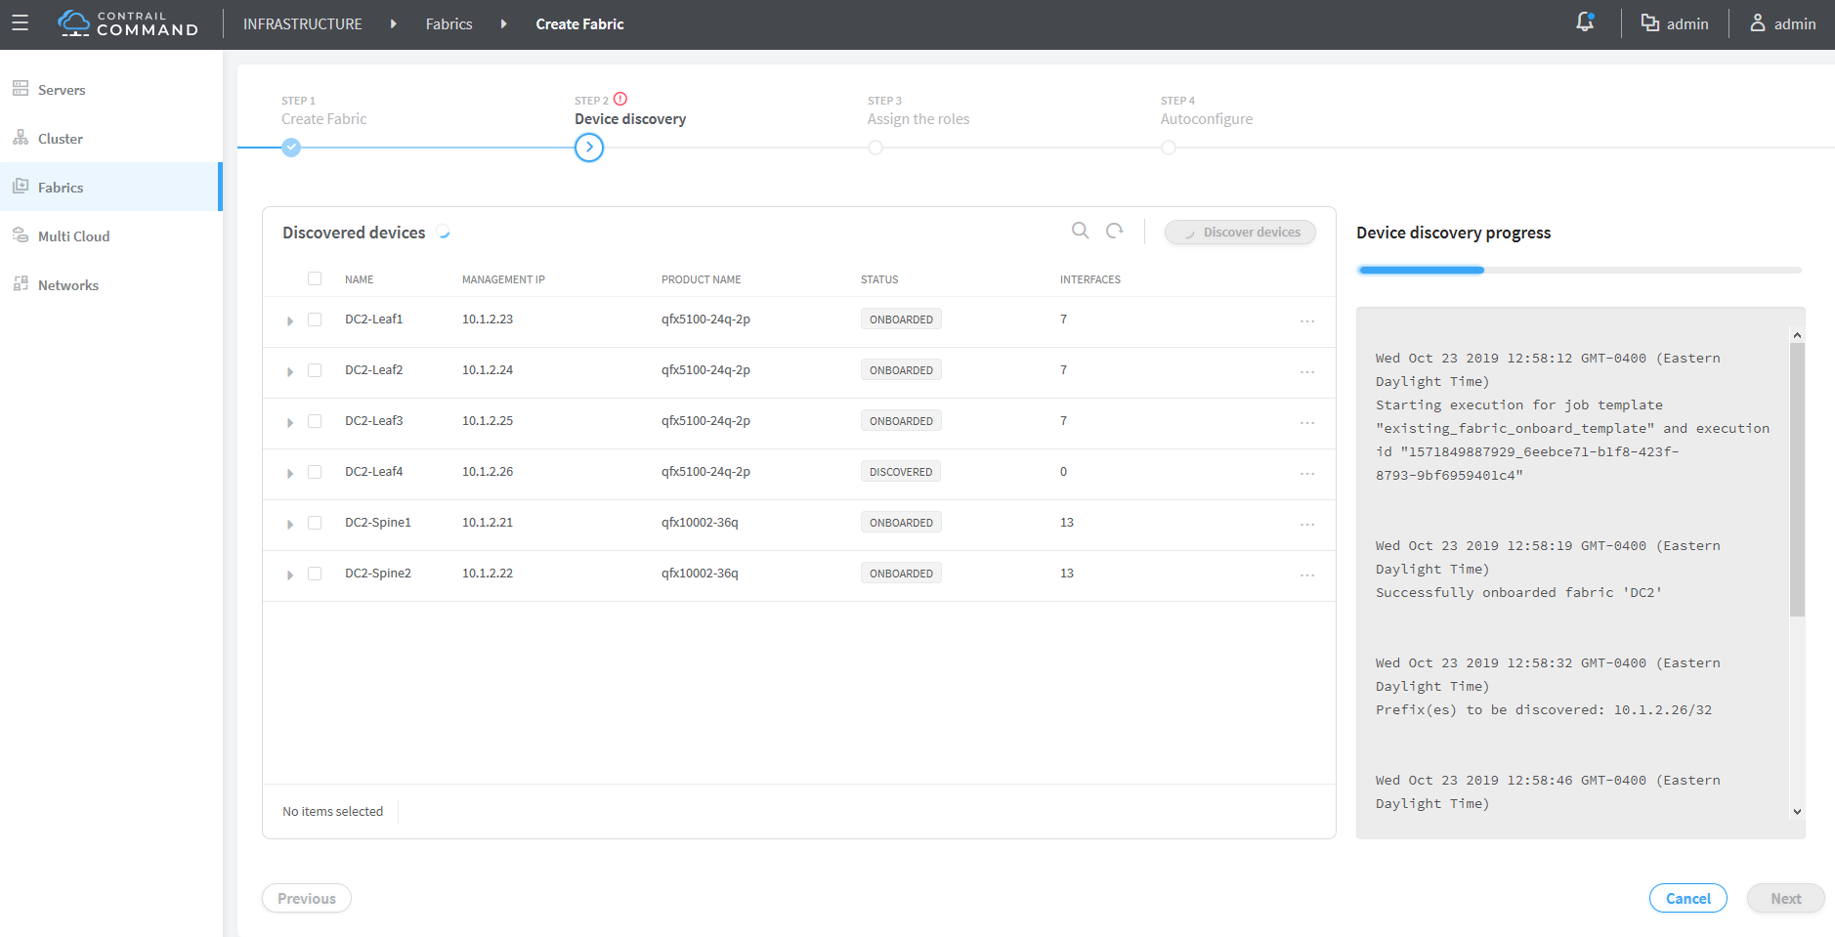Viewport: 1835px width, 937px height.
Task: Go to Servers in the sidebar
Action: (62, 90)
